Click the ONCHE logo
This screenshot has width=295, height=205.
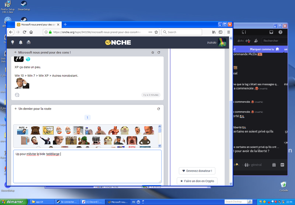(118, 43)
